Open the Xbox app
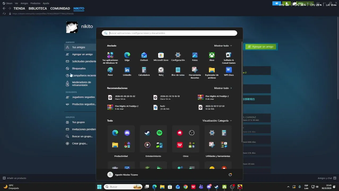Viewport: 339px width, 191px height. pos(212,57)
